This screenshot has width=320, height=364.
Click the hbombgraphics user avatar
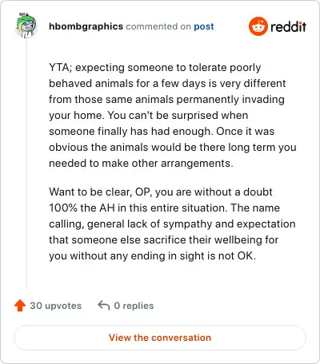pos(26,26)
